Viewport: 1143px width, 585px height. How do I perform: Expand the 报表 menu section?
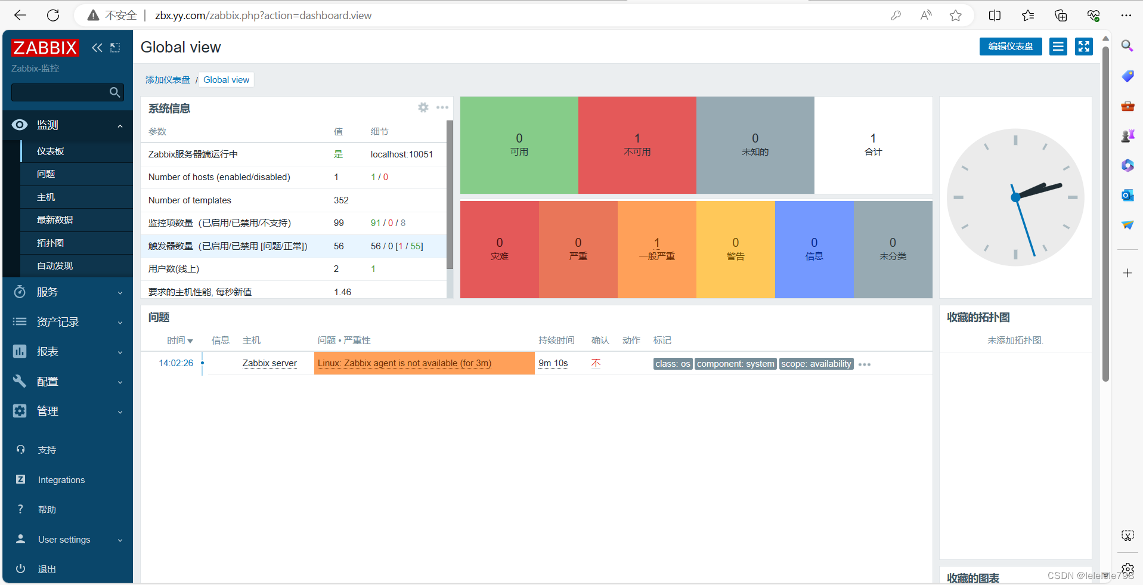(x=120, y=352)
